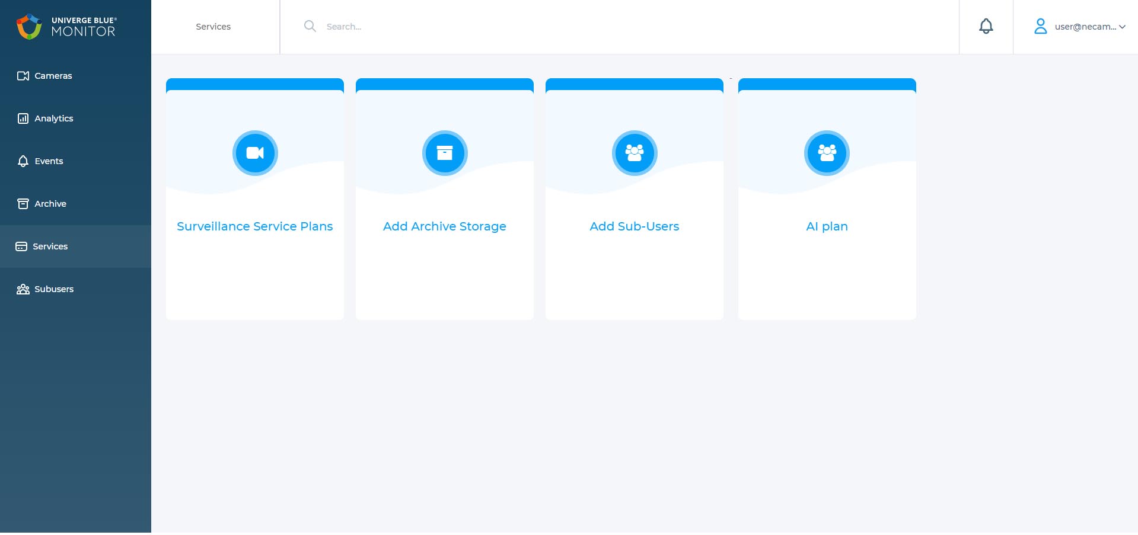Open the Subusers page

(x=75, y=289)
